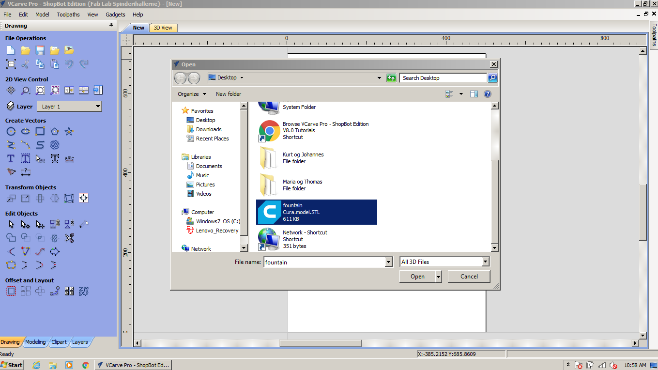Select the Draw Ellipse tool

(x=25, y=131)
